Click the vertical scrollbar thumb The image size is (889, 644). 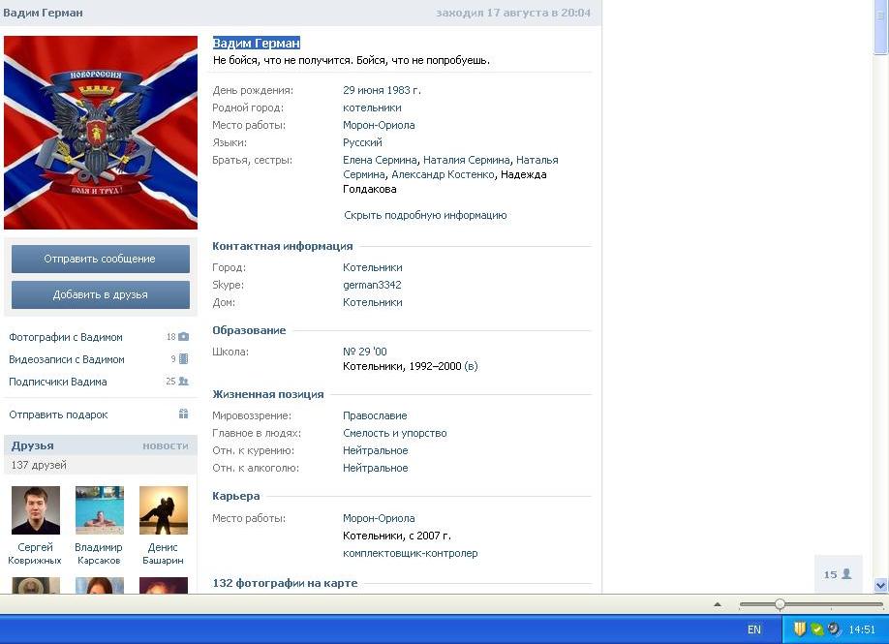[880, 27]
